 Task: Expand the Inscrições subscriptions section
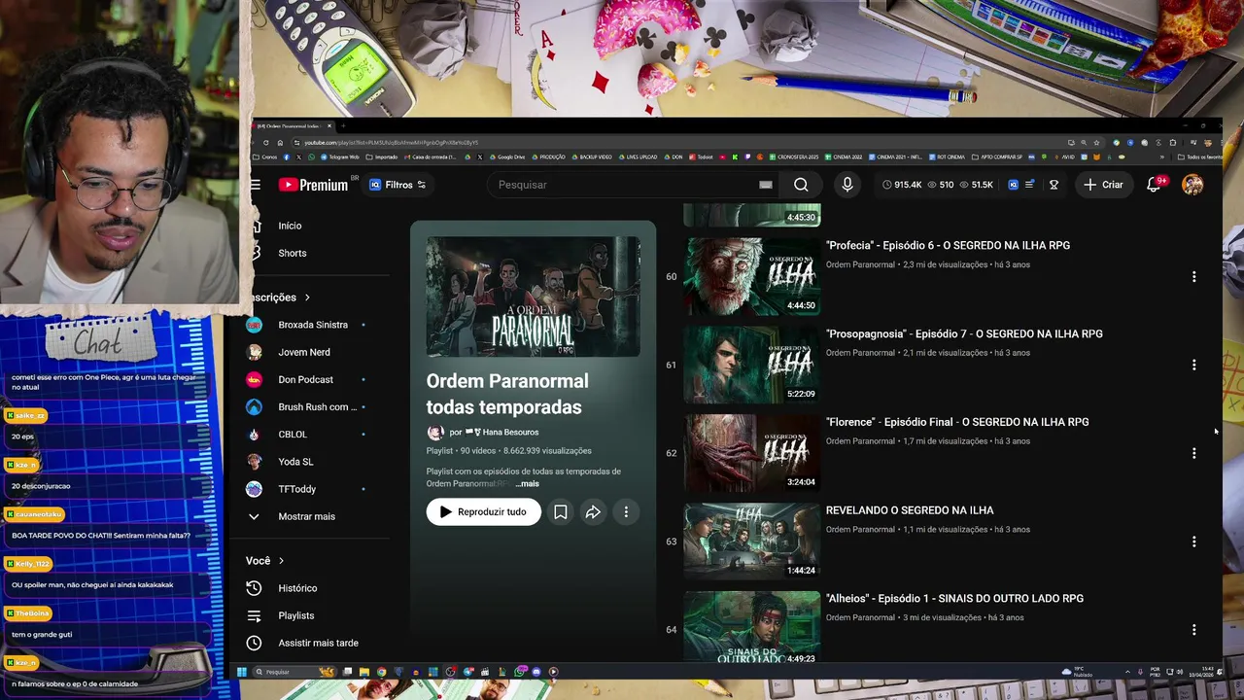[280, 297]
